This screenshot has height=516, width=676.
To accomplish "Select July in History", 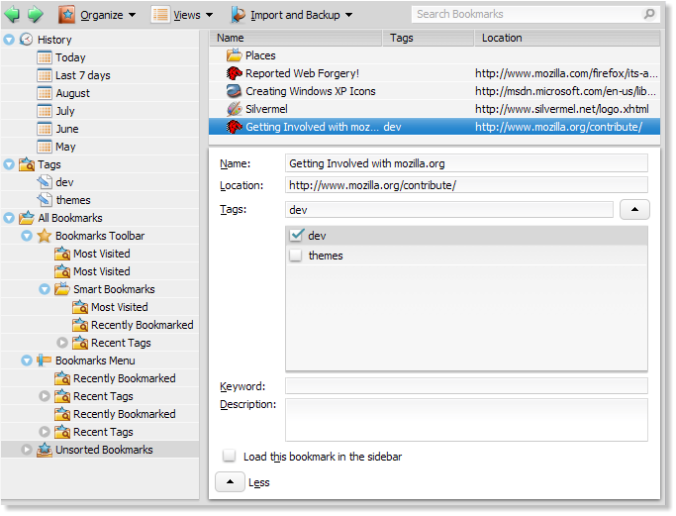I will (100, 111).
